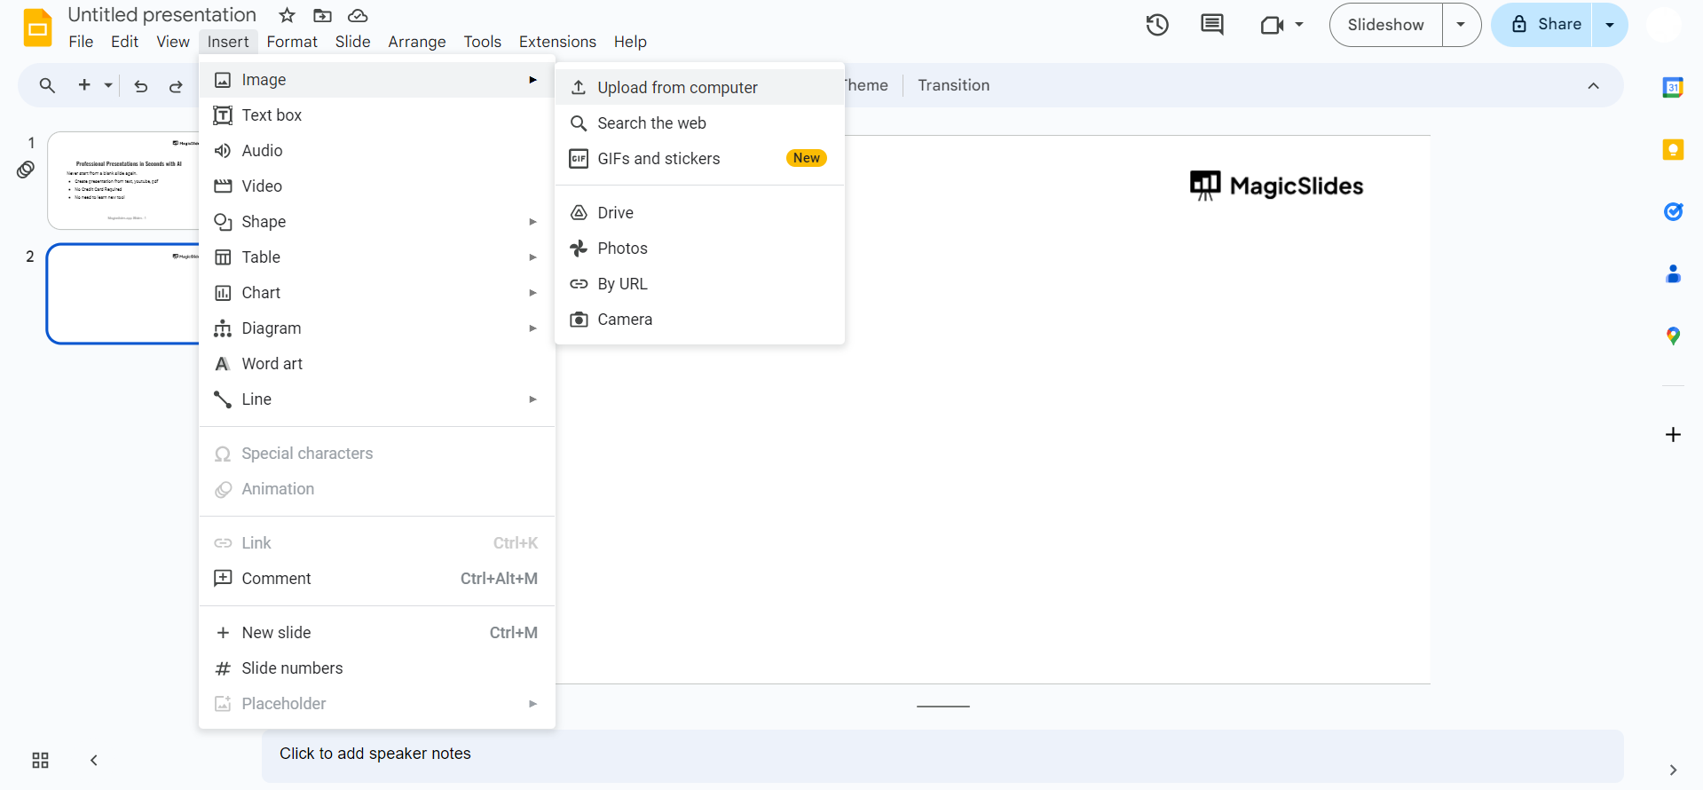The height and width of the screenshot is (790, 1703).
Task: Expand the Slideshow options dropdown arrow
Action: (1461, 25)
